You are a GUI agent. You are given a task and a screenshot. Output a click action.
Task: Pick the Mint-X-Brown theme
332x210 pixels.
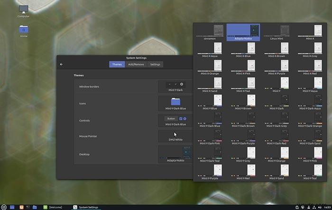[277, 50]
